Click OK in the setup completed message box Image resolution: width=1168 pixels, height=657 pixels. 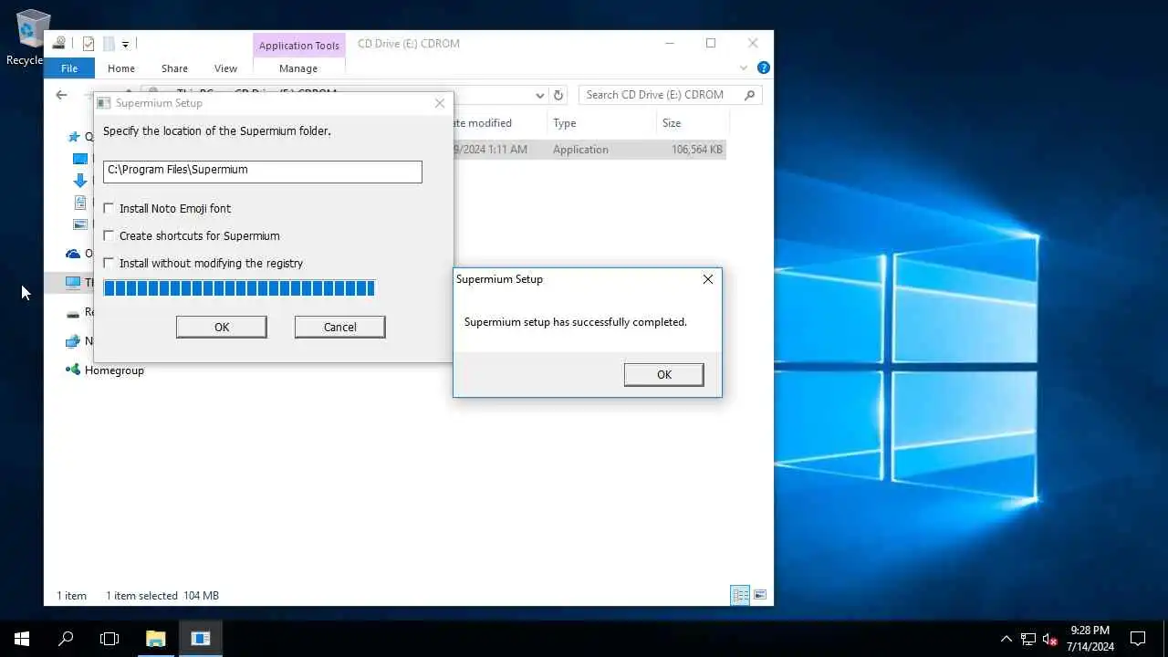(663, 374)
